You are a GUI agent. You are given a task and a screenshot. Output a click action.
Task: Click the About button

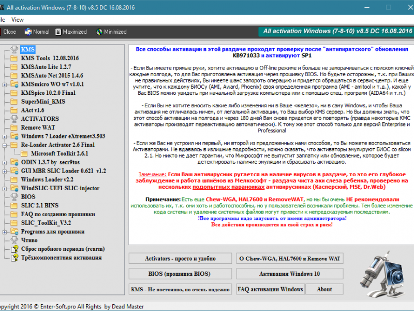(324, 289)
